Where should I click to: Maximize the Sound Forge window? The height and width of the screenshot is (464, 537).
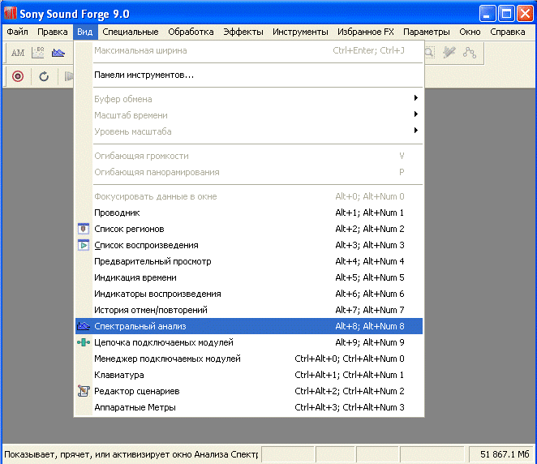click(506, 14)
